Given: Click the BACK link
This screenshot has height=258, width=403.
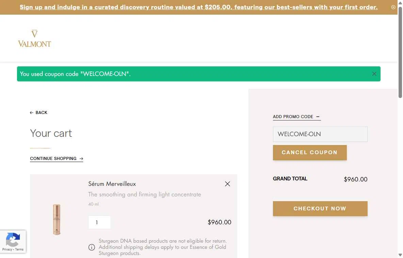Looking at the screenshot, I should pyautogui.click(x=38, y=113).
